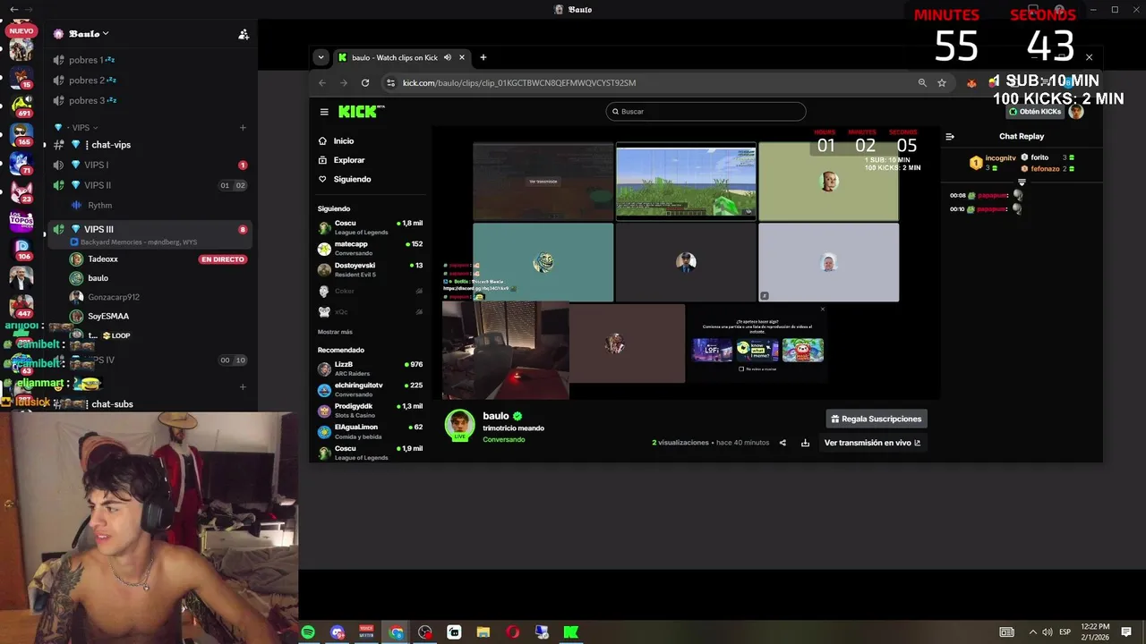The height and width of the screenshot is (644, 1146).
Task: Open Windows notification center icon
Action: [x=1126, y=632]
